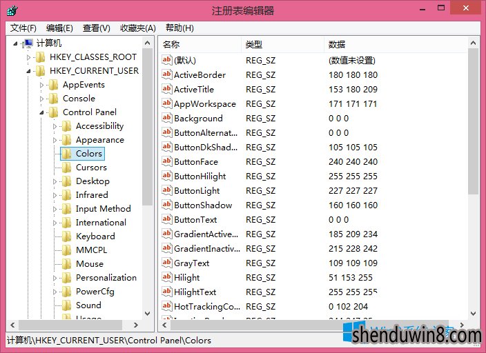Expand the Desktop key
486x353 pixels.
[55, 181]
